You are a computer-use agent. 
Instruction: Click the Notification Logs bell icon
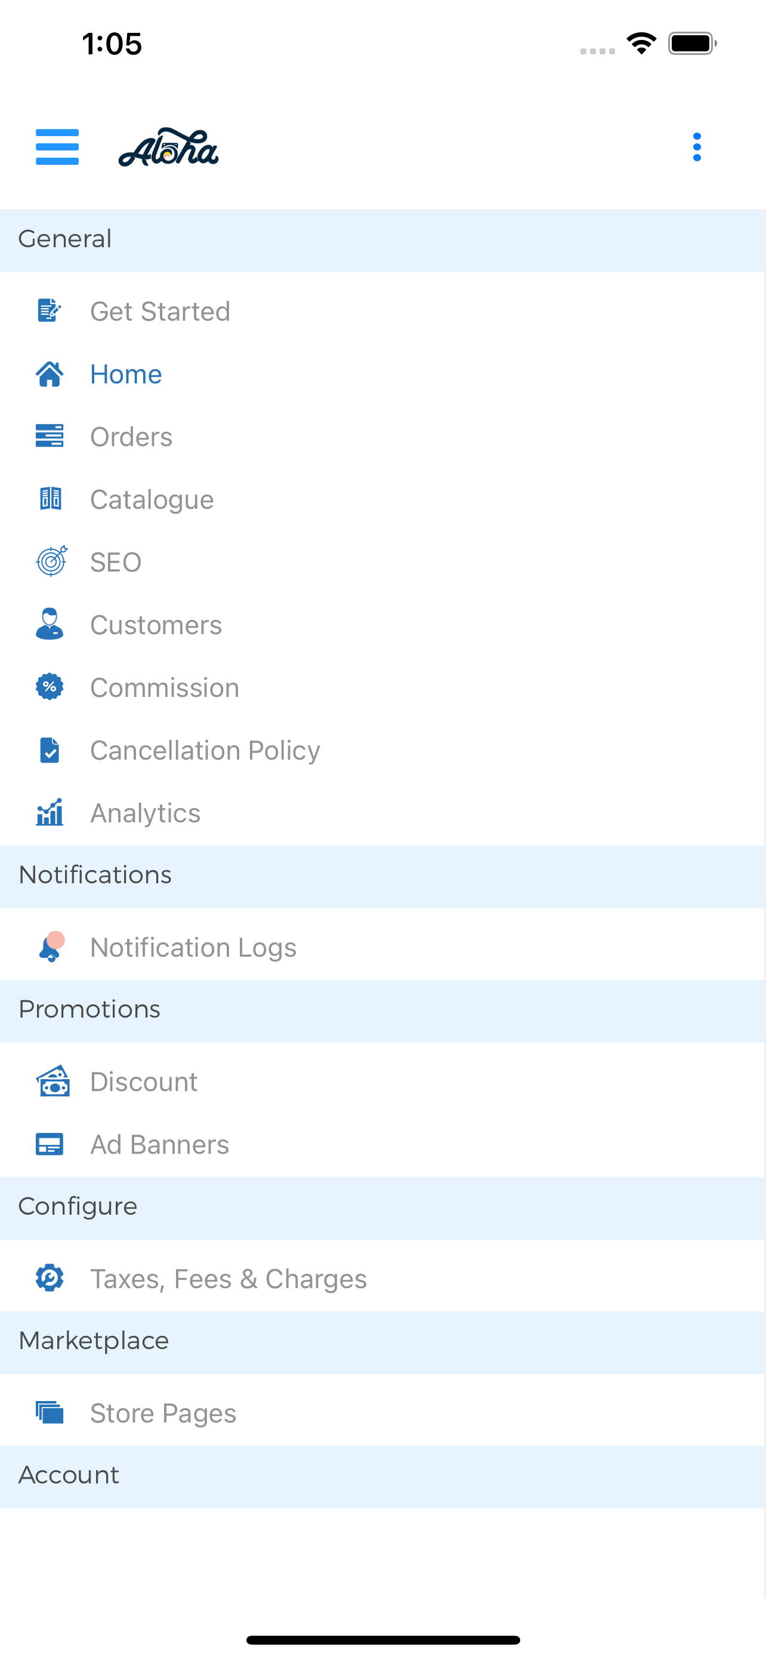(x=51, y=947)
